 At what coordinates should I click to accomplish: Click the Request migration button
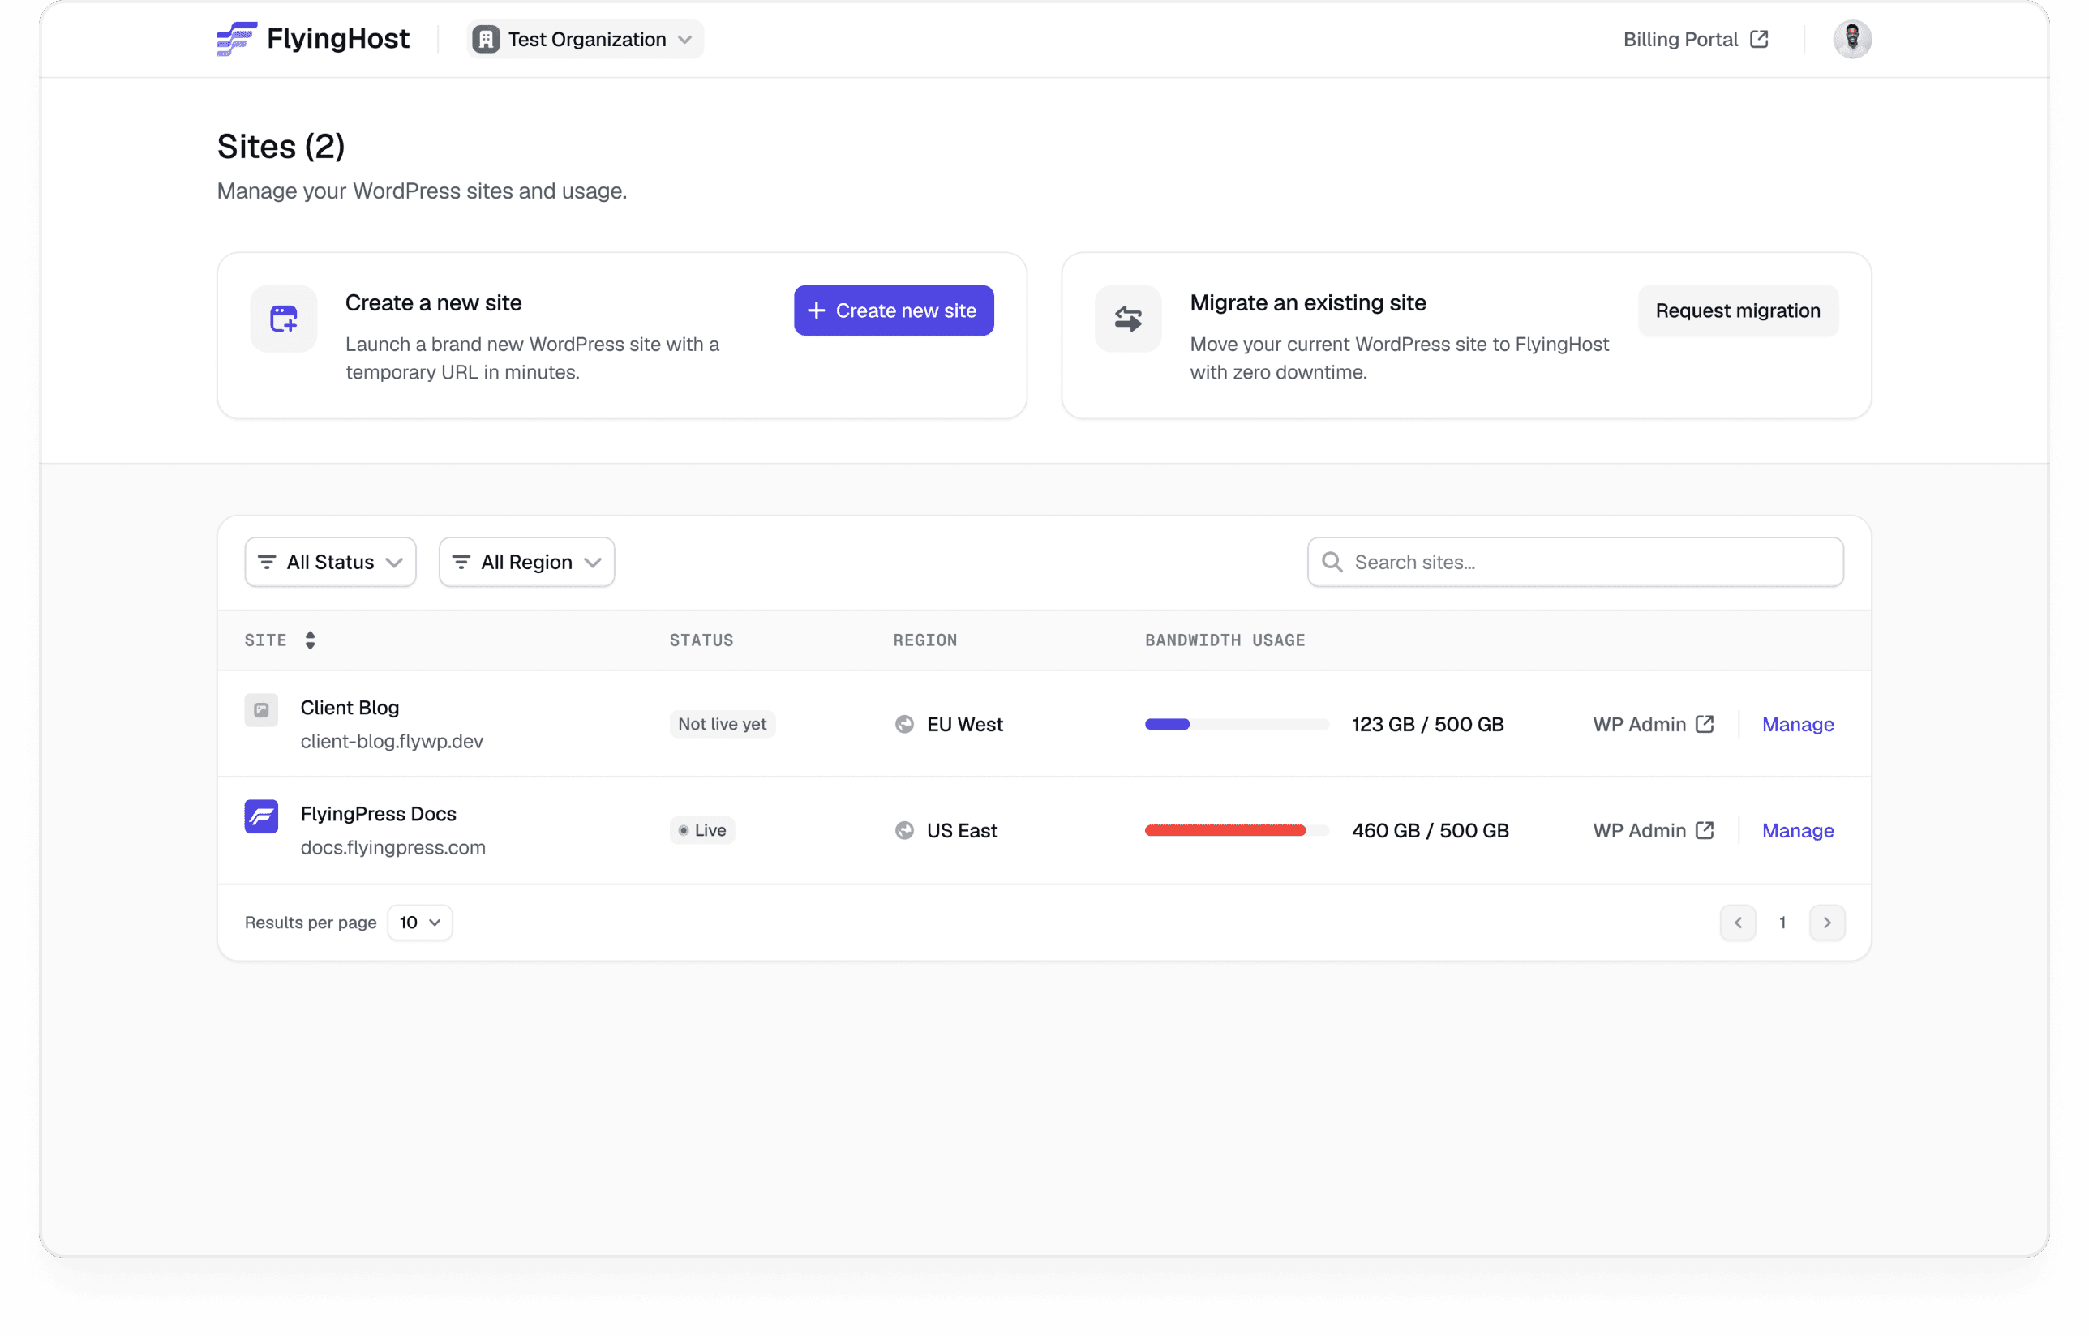pyautogui.click(x=1738, y=310)
